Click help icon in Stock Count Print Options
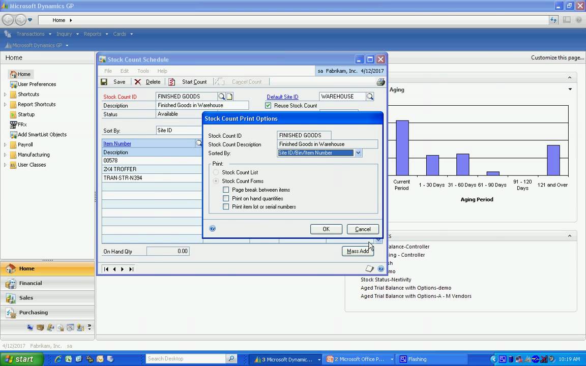 (x=212, y=229)
